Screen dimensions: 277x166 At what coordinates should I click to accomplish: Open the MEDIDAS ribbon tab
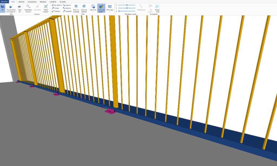click(x=43, y=2)
